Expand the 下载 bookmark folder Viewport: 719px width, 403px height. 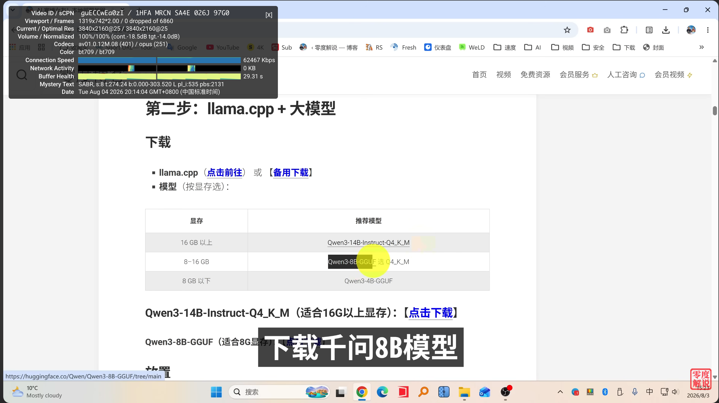[x=624, y=47]
